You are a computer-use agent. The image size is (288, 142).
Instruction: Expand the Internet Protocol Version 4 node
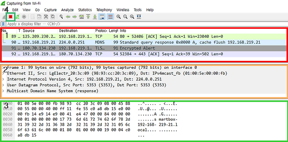click(3, 79)
